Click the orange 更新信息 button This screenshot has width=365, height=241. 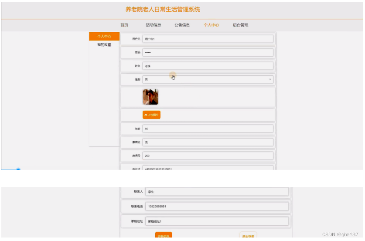pos(164,235)
